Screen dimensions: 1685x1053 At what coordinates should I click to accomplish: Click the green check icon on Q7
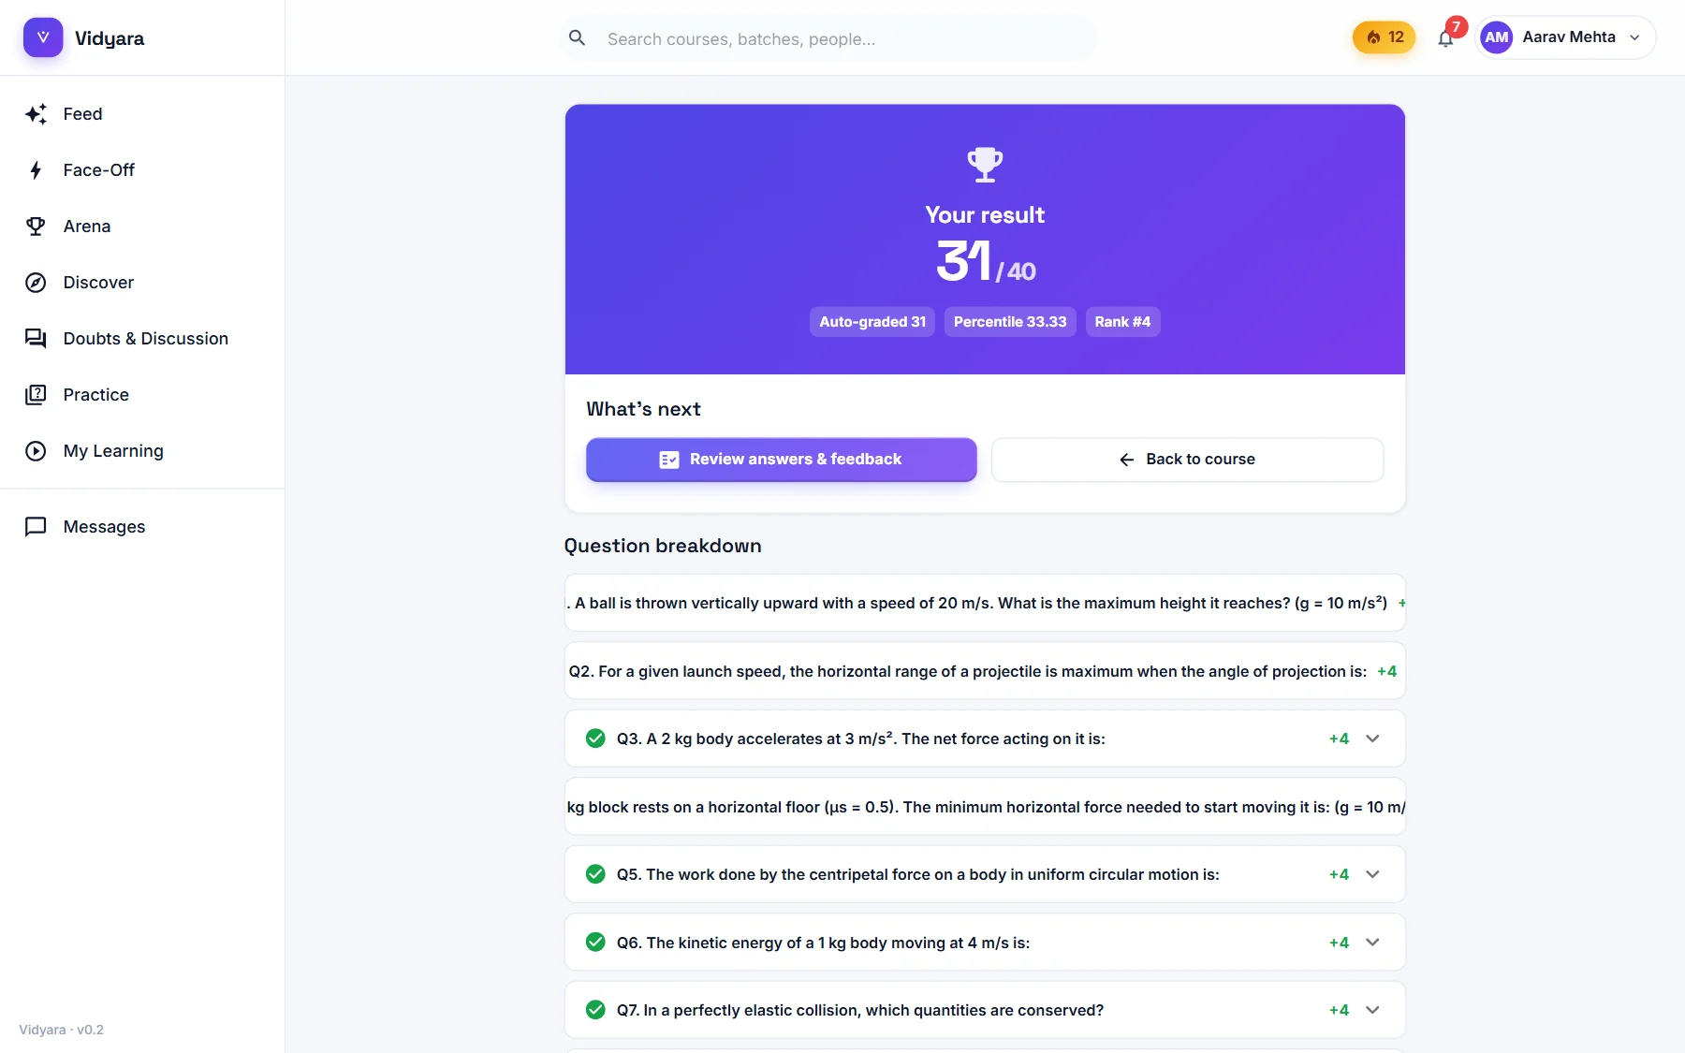pos(595,1010)
